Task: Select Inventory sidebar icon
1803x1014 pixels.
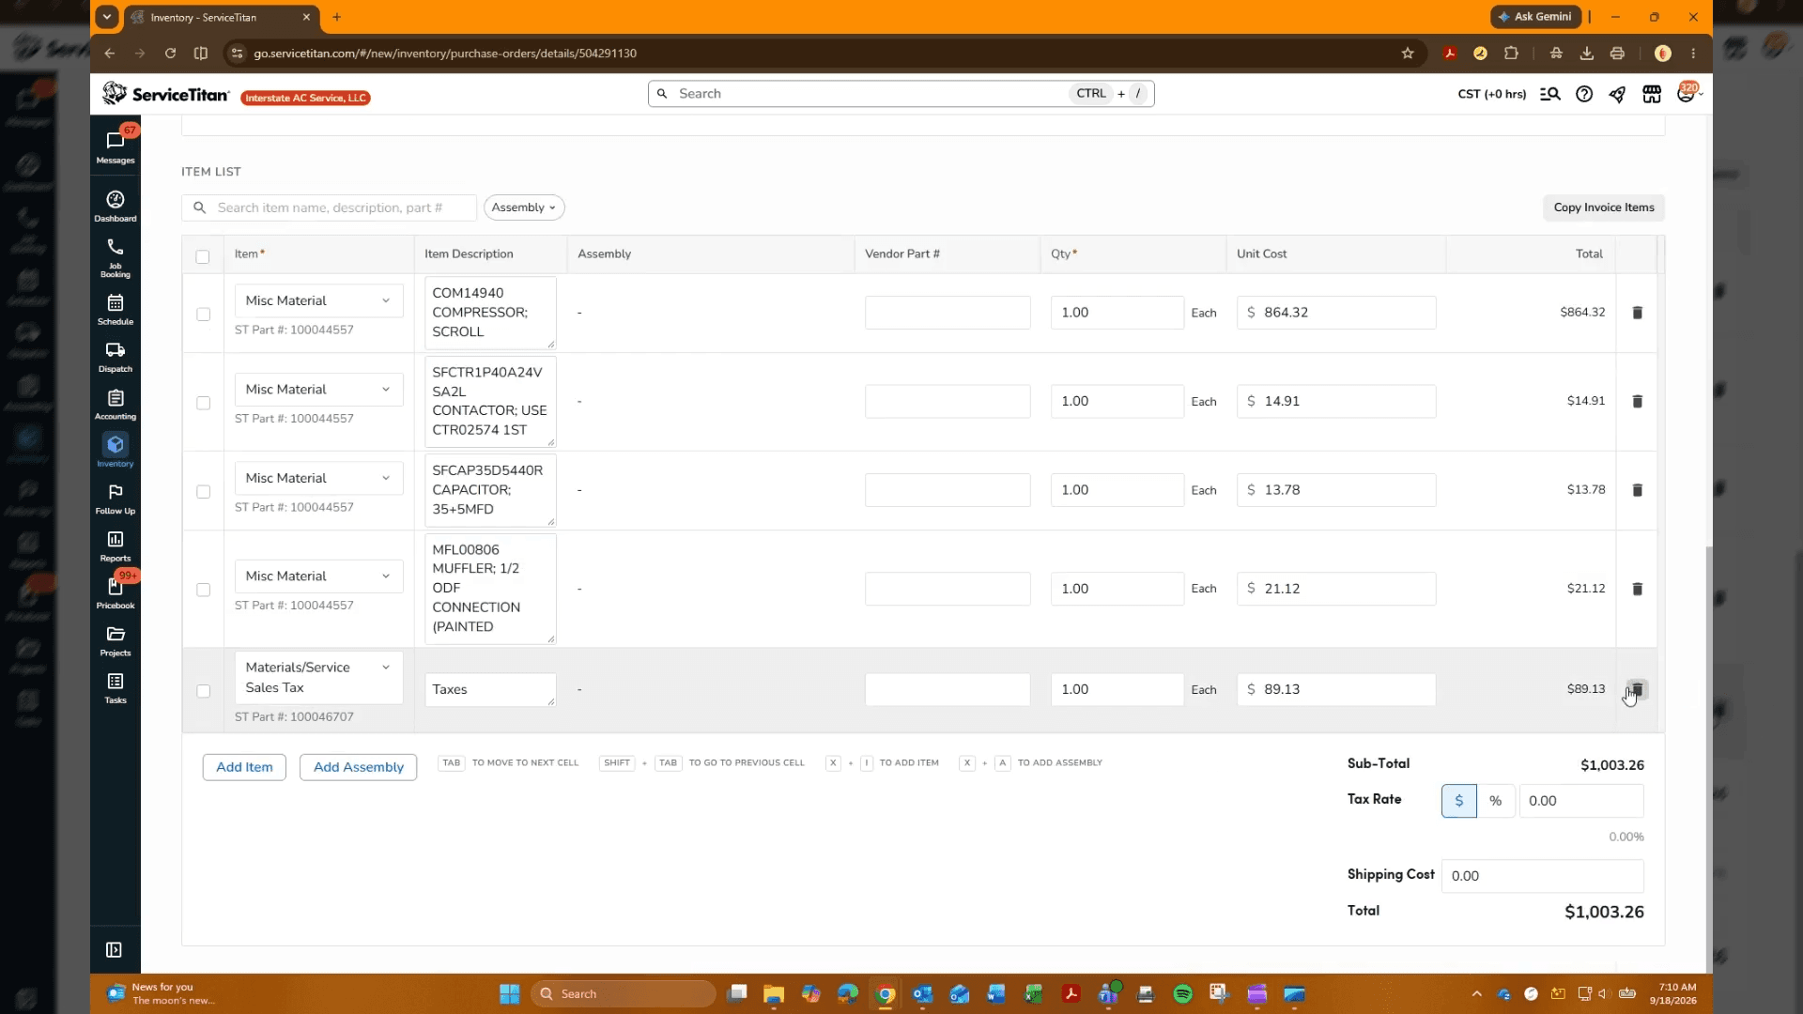Action: coord(116,451)
